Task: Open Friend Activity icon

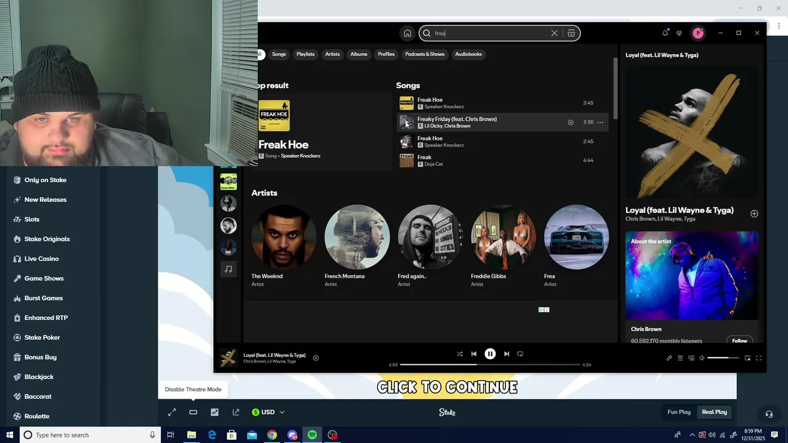Action: click(x=679, y=33)
